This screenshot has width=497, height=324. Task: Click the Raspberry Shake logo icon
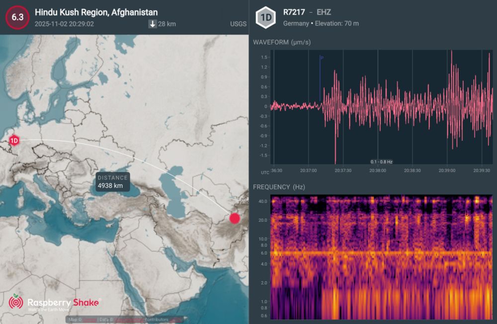[16, 302]
